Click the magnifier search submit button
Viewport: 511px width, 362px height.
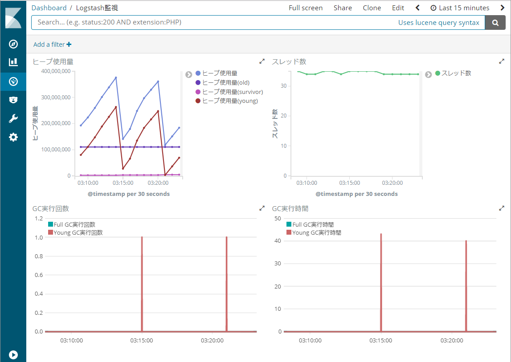[x=495, y=22]
